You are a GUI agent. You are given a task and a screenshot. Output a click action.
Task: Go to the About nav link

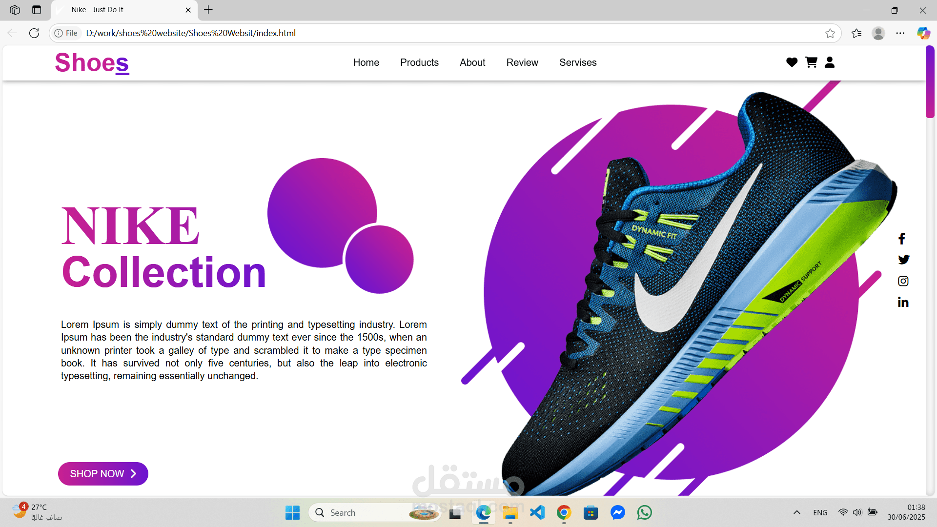[472, 62]
